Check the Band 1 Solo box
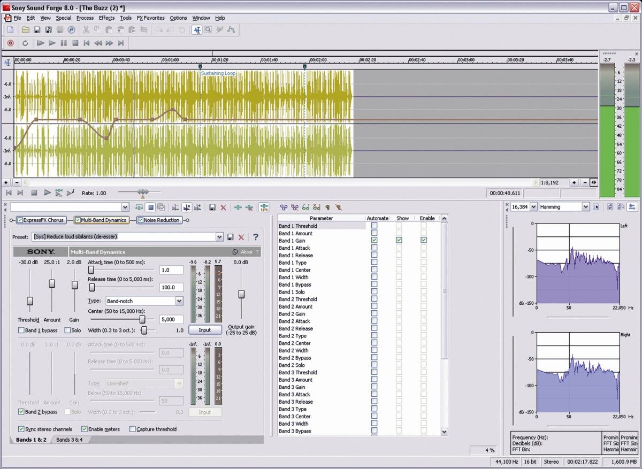642x469 pixels. click(x=68, y=330)
